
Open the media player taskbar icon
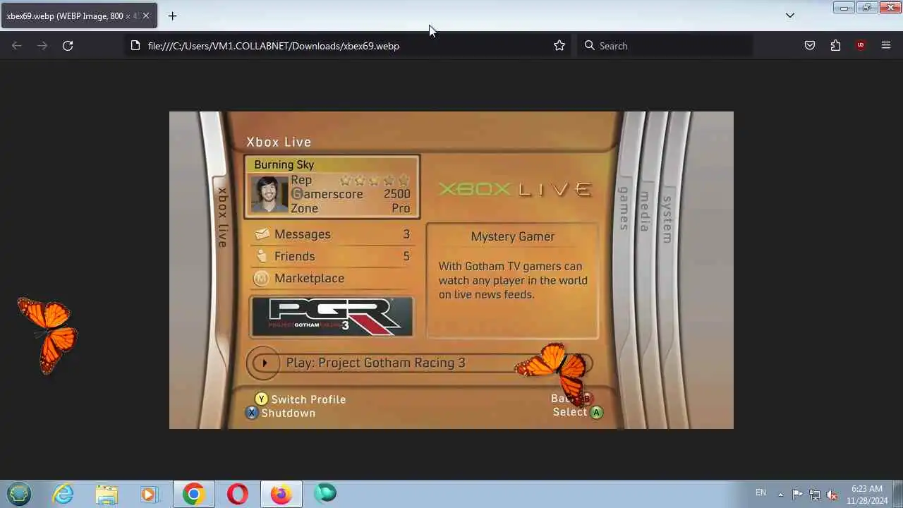click(x=149, y=494)
